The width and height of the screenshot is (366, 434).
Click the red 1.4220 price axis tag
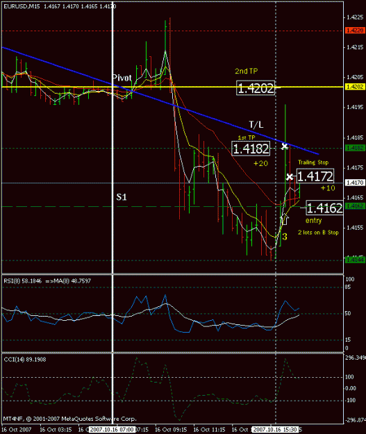355,31
